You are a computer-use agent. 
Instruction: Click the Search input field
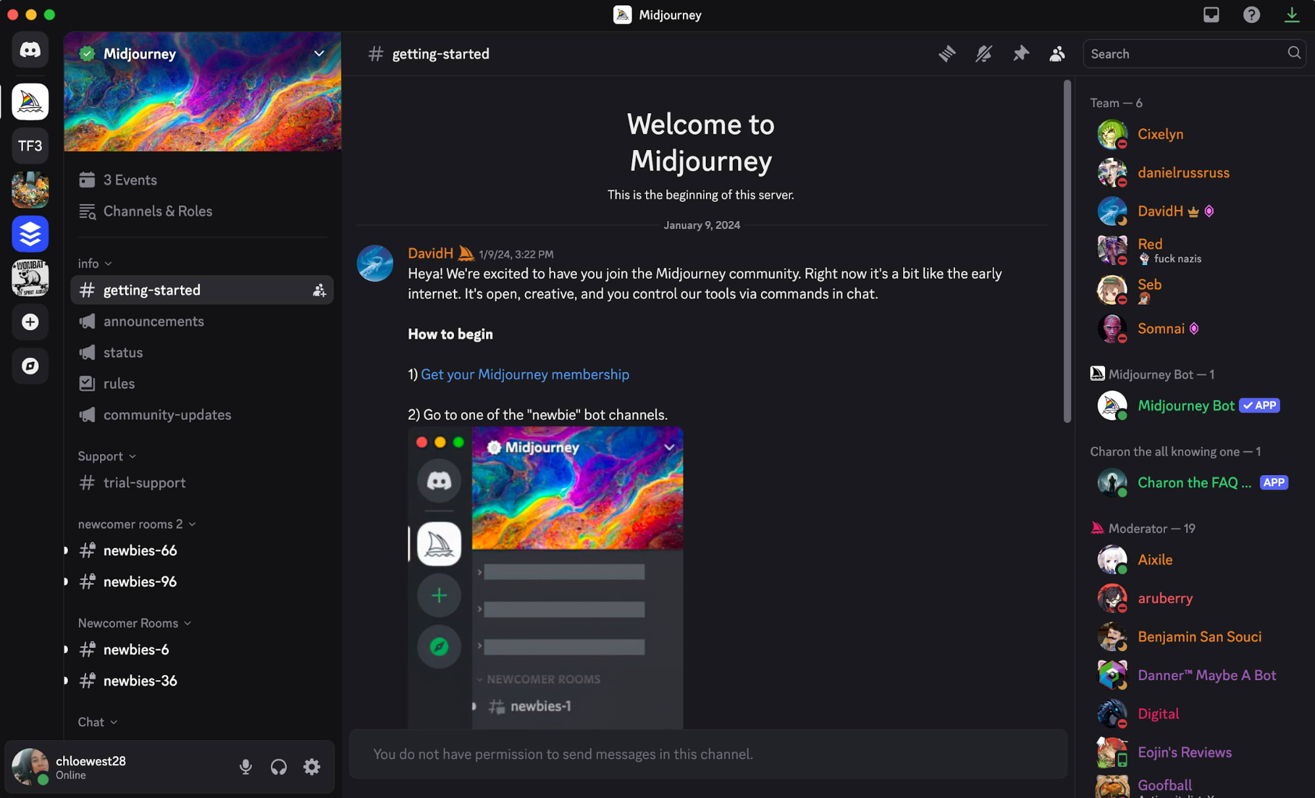point(1194,53)
